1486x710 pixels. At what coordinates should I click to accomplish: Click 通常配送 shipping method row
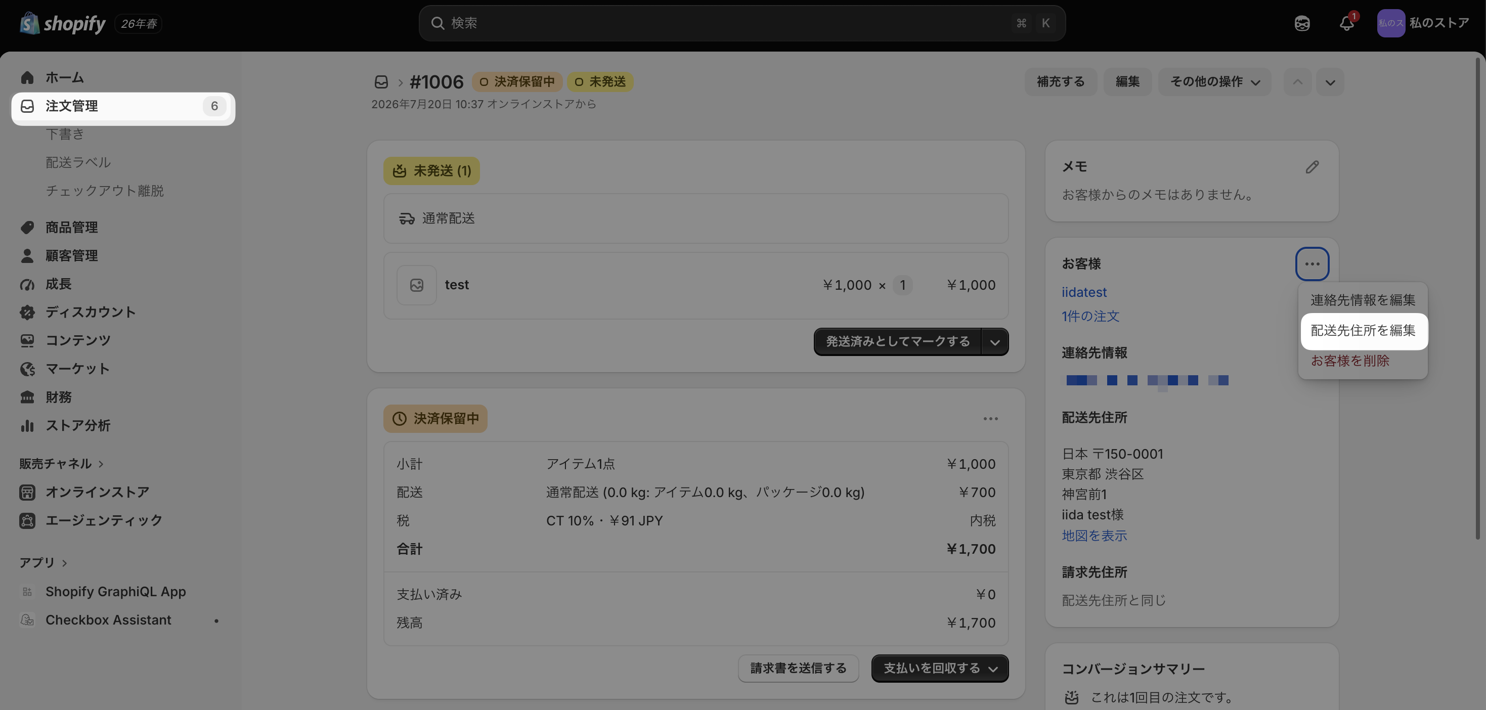point(695,218)
